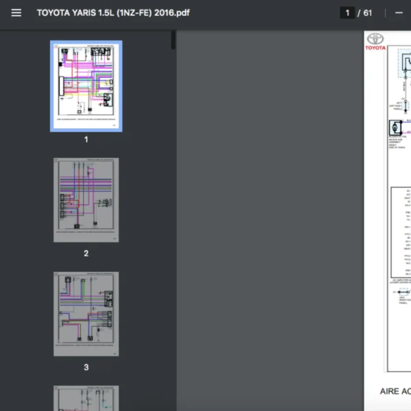Click the current page number field
The image size is (411, 411).
[x=348, y=13]
